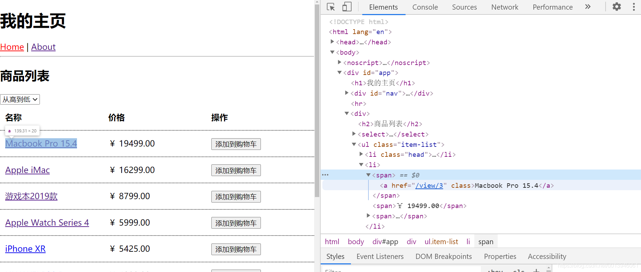Expand the head element node
Screen dimensions: 641x272
click(332, 42)
